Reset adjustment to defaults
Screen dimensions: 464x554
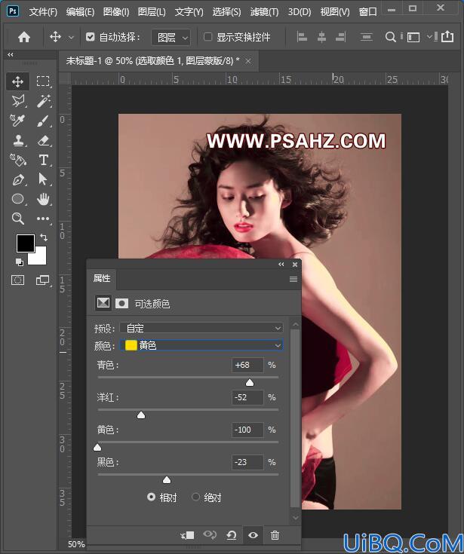pos(232,535)
